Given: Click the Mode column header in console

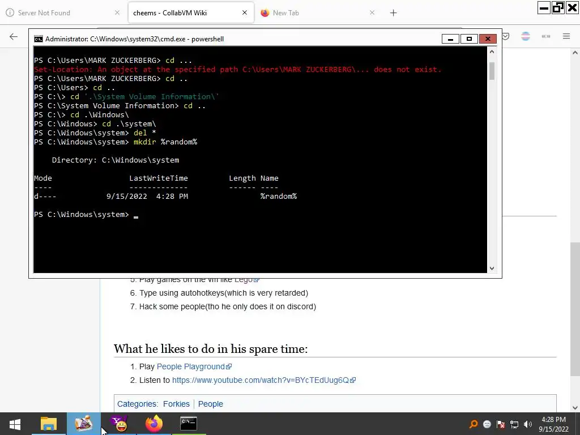Looking at the screenshot, I should point(43,178).
